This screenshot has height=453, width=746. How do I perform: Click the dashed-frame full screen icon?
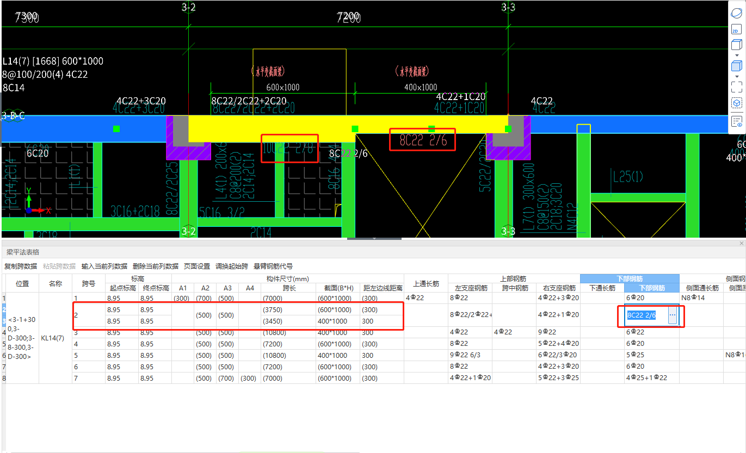[x=736, y=87]
